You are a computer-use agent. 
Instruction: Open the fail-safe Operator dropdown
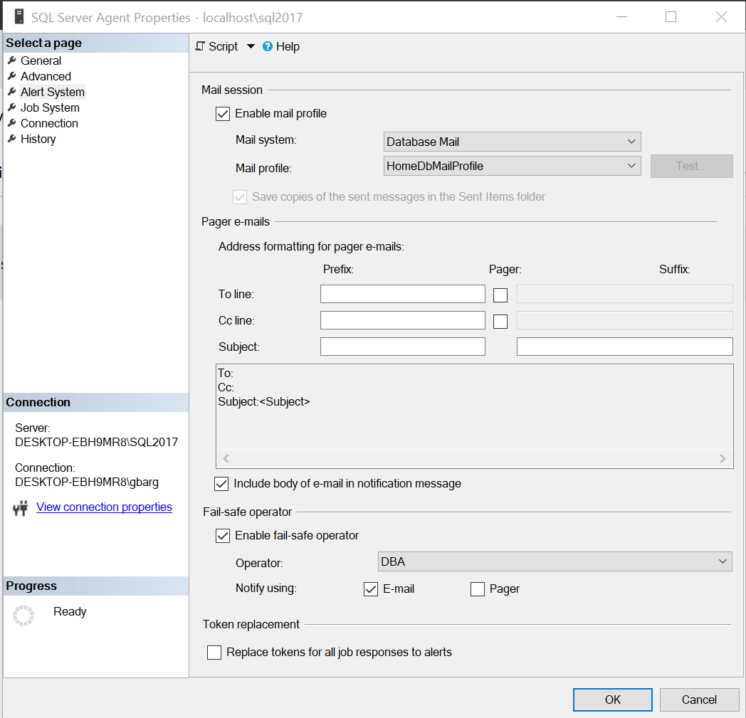click(554, 561)
